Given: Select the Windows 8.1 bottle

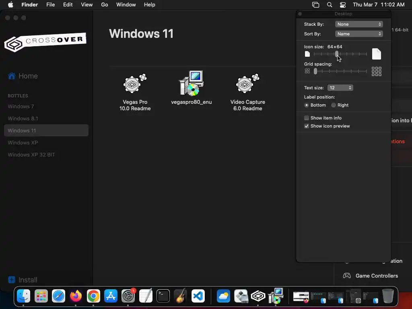Looking at the screenshot, I should pyautogui.click(x=46, y=119).
